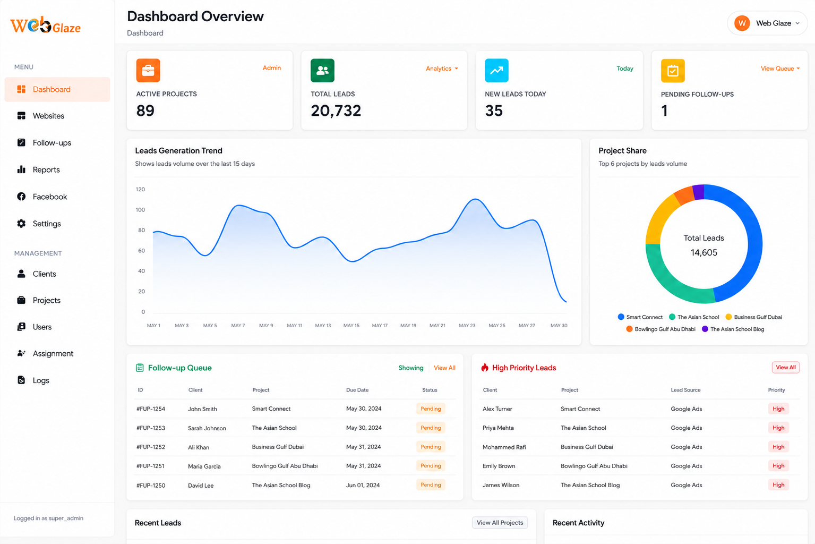815x544 pixels.
Task: Click Pending status for #FUP-1252
Action: click(431, 447)
